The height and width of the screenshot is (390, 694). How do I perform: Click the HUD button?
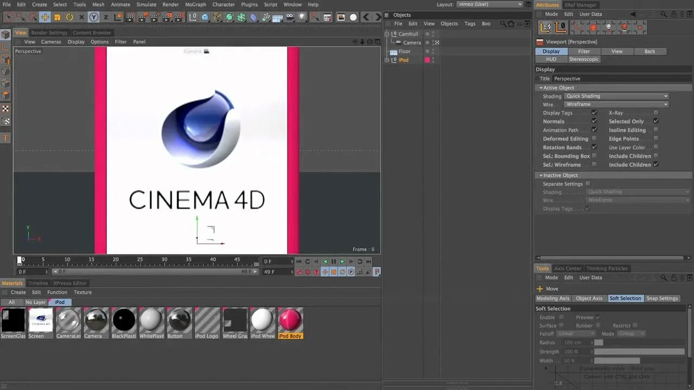[551, 59]
